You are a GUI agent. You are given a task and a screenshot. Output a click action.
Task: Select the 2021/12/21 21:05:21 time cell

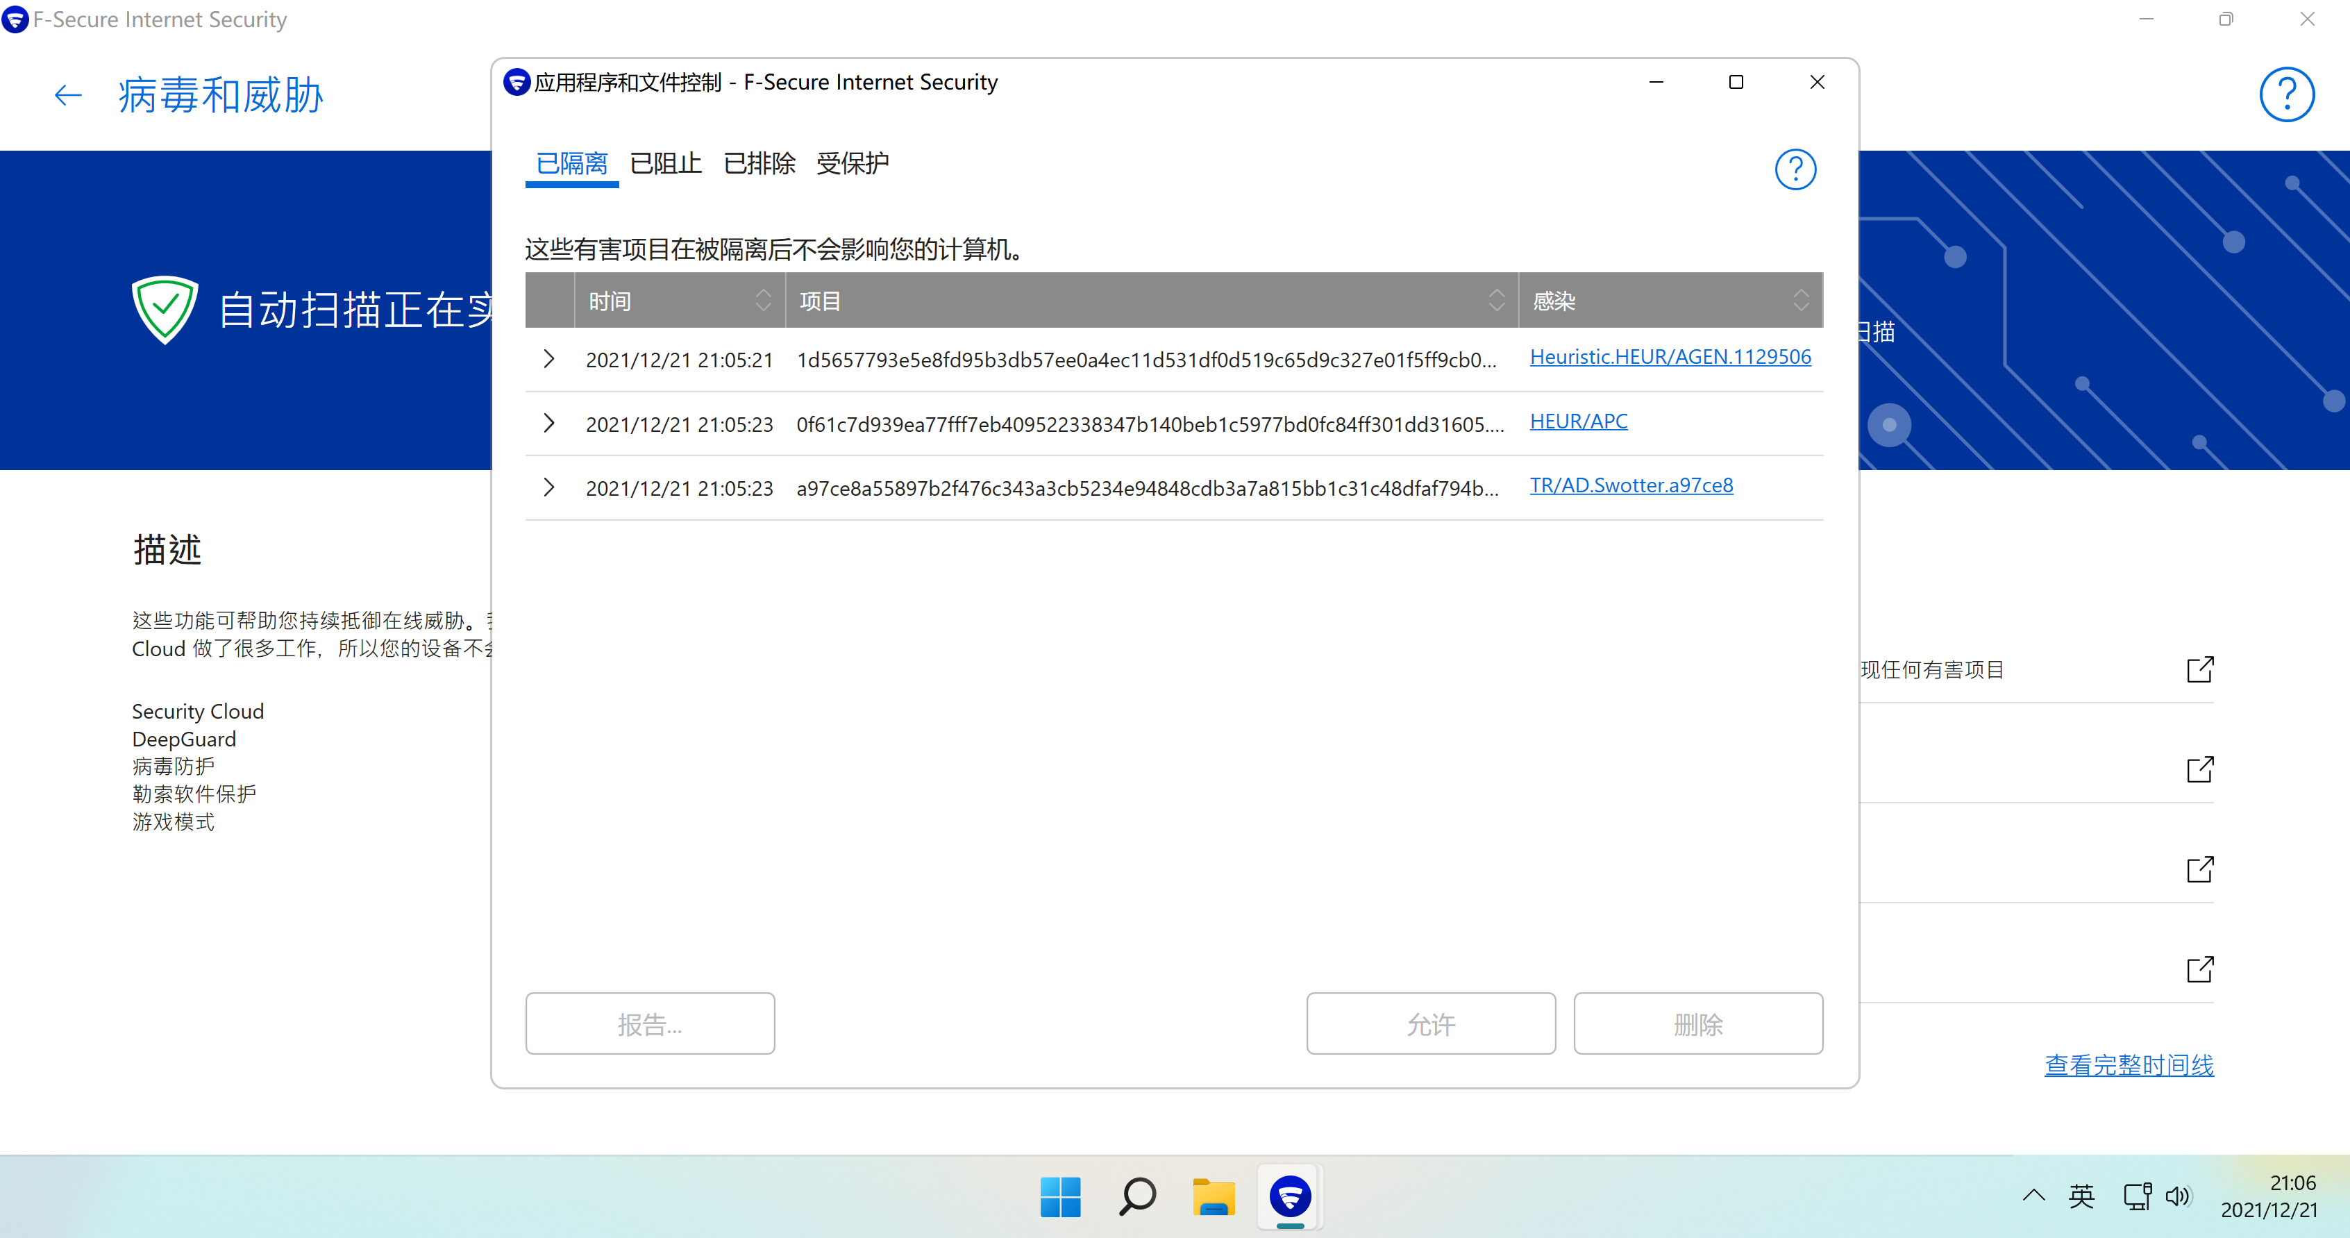pos(679,360)
